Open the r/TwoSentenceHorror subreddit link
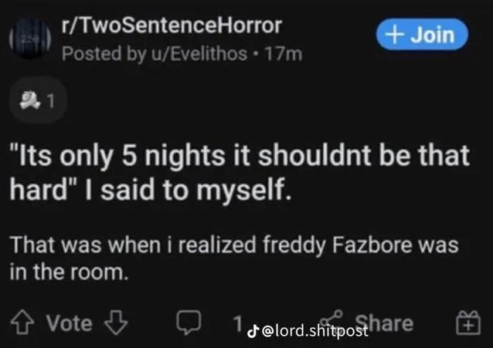493x348 pixels. [x=171, y=27]
